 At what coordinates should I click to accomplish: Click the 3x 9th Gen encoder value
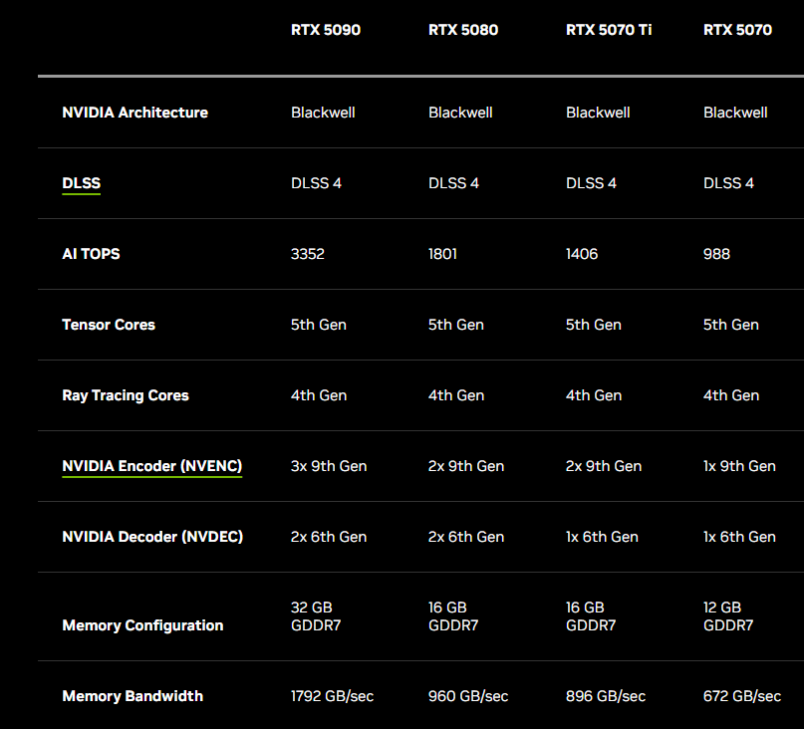coord(329,466)
